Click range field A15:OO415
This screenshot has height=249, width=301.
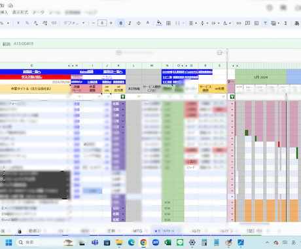tap(24, 44)
